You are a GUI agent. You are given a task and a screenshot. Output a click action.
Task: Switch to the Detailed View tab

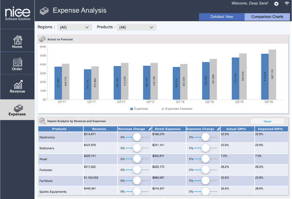point(222,17)
